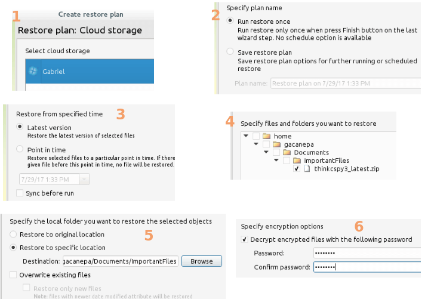Open the point-in-time date dropdown
Screen dimensions: 428x305
(x=84, y=179)
